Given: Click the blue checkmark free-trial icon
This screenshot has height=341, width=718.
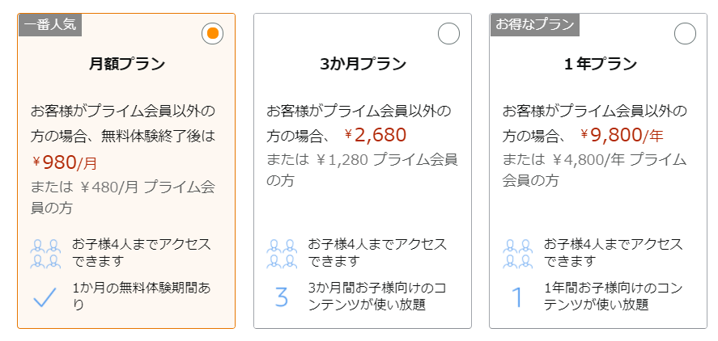Looking at the screenshot, I should [x=45, y=297].
